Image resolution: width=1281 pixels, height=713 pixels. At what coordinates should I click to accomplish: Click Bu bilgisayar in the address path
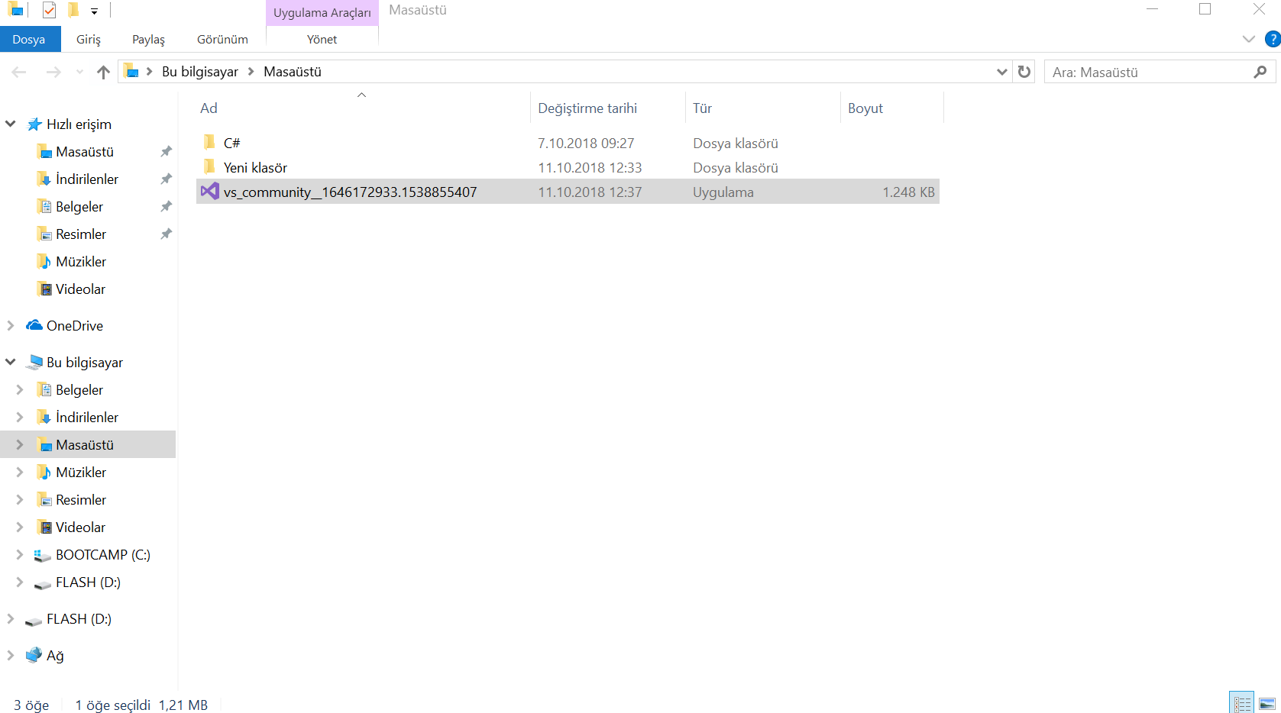(199, 72)
